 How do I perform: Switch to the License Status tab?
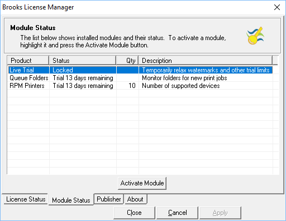coord(26,199)
